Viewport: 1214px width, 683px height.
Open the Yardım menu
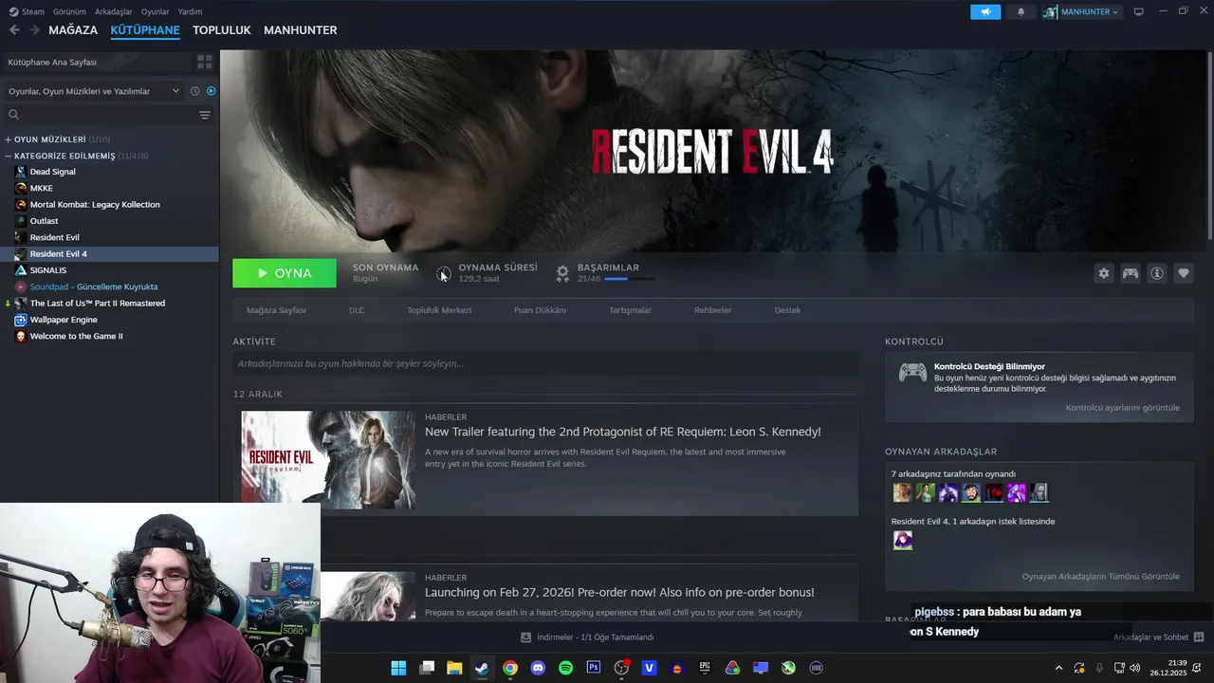click(190, 11)
